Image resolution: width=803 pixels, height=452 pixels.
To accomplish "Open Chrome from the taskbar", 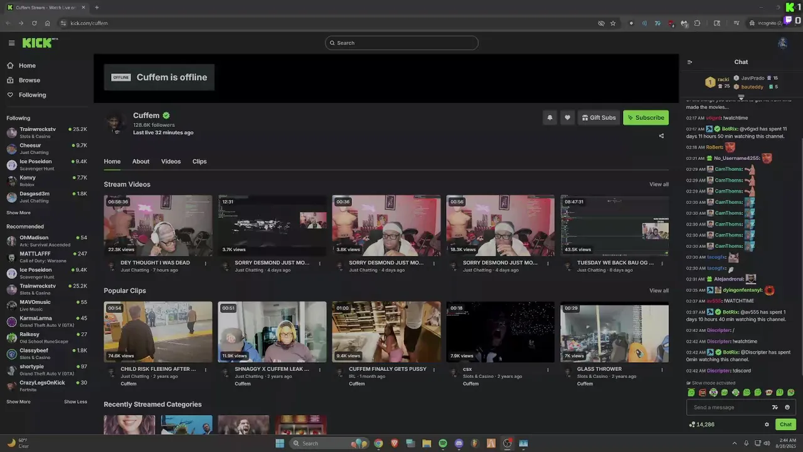I will pyautogui.click(x=378, y=443).
